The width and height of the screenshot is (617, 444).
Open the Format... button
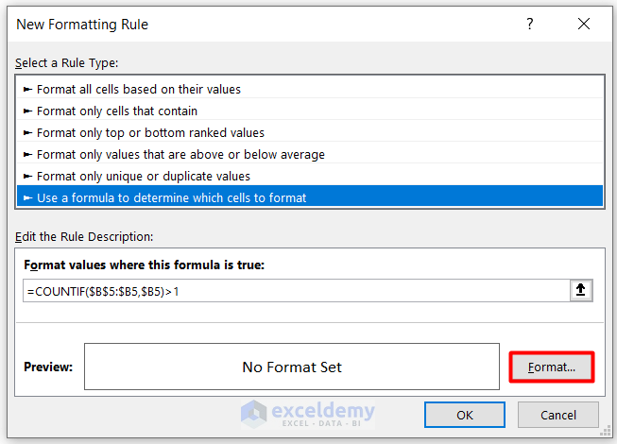pyautogui.click(x=552, y=367)
